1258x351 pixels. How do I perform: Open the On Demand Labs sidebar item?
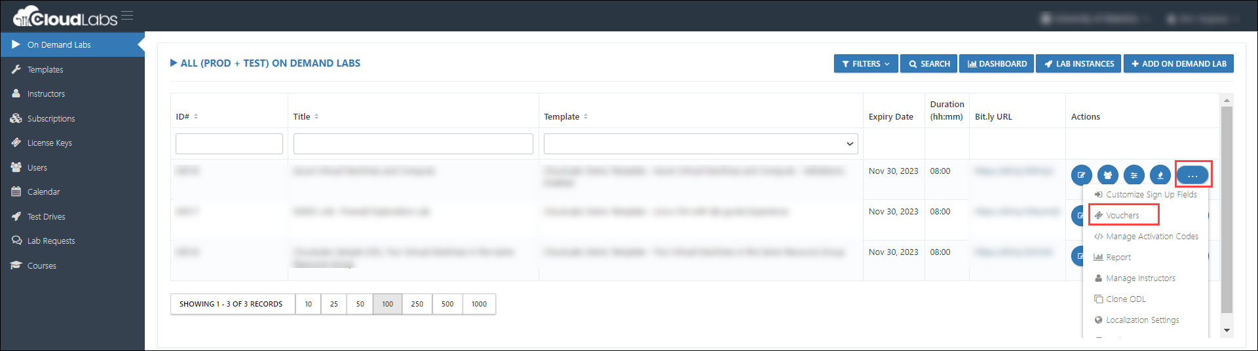[72, 44]
